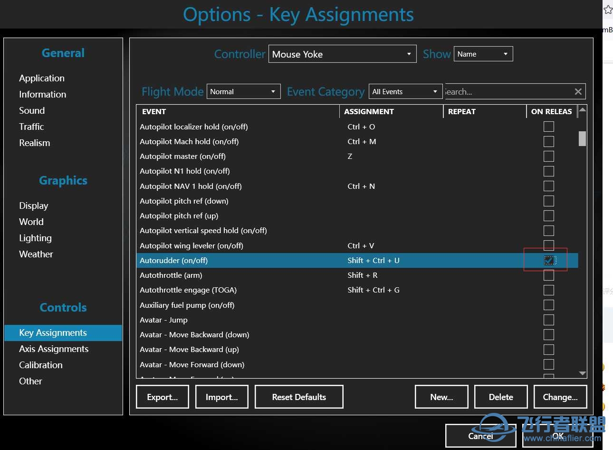Clear the search box with X icon
The image size is (613, 450).
(578, 92)
